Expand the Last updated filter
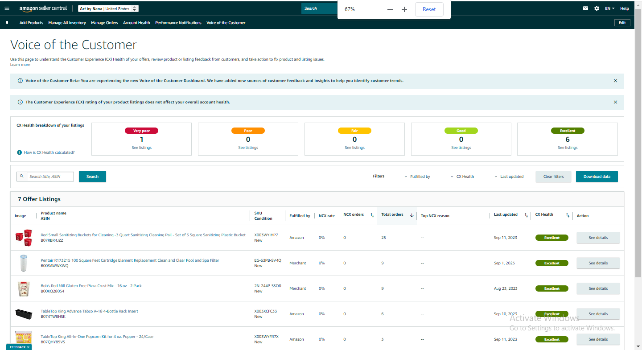Viewport: 642px width, 350px height. pos(509,177)
